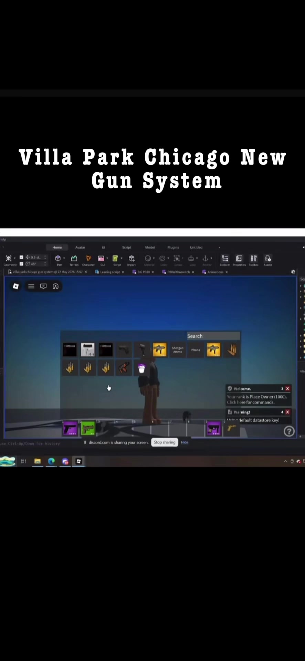Expand the Color dropdown arrow
This screenshot has width=305, height=661.
coord(168,258)
